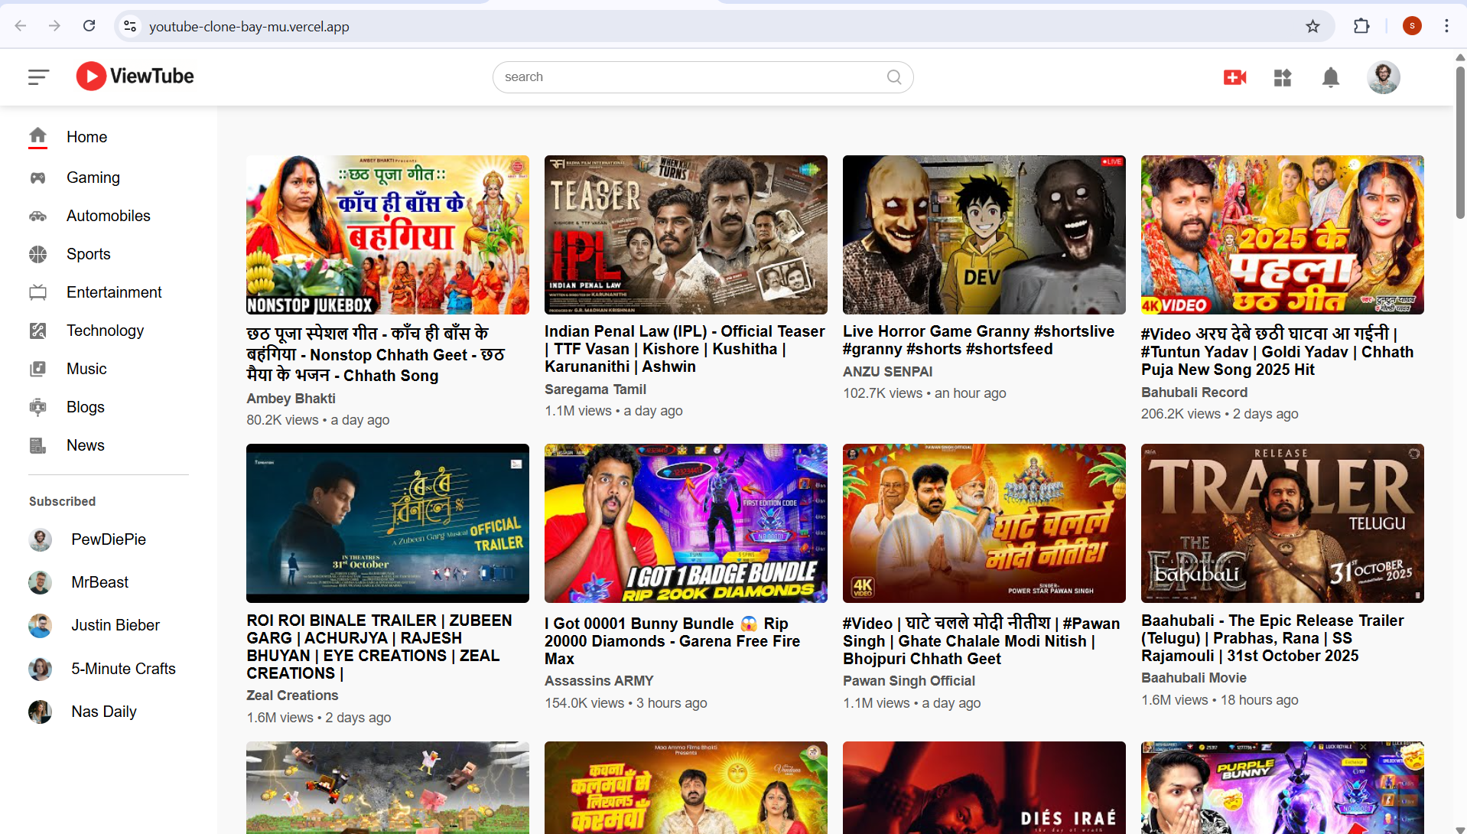The image size is (1467, 834).
Task: Open your profile avatar menu
Action: pyautogui.click(x=1384, y=77)
